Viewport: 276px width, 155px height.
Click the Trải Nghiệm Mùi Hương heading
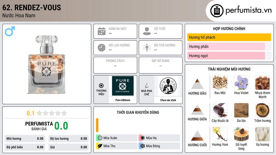coord(229,69)
